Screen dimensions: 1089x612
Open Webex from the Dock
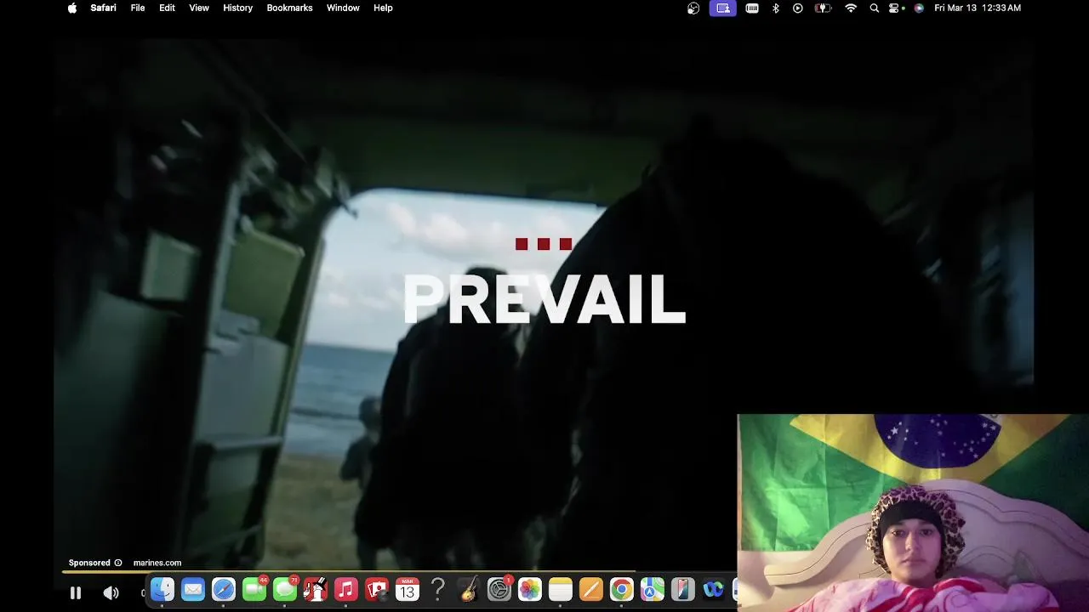point(714,589)
